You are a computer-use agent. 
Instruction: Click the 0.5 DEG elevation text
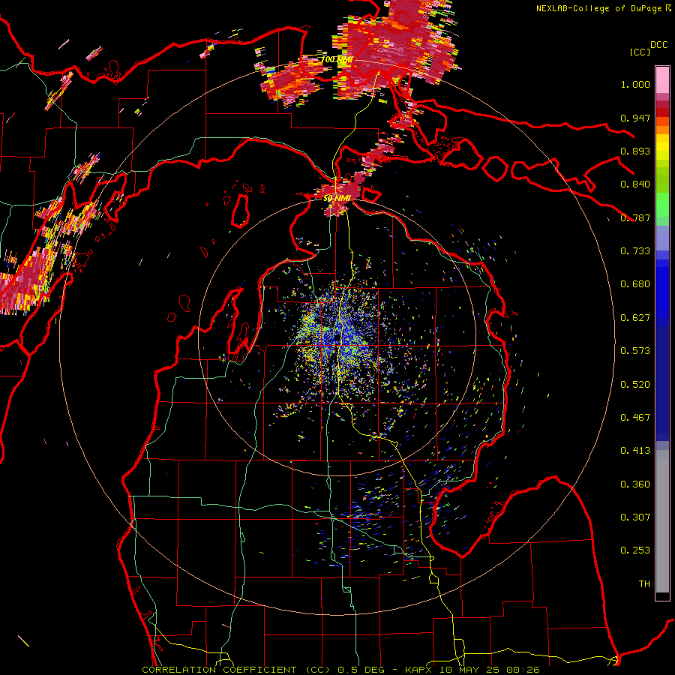click(x=360, y=670)
